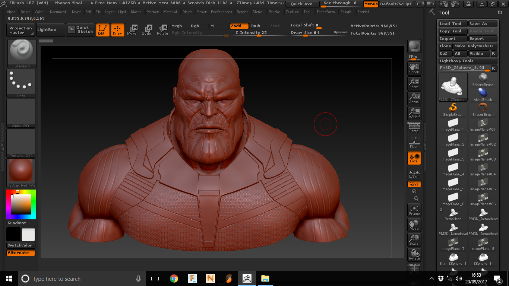
Task: Toggle the Floor grid
Action: pyautogui.click(x=414, y=143)
